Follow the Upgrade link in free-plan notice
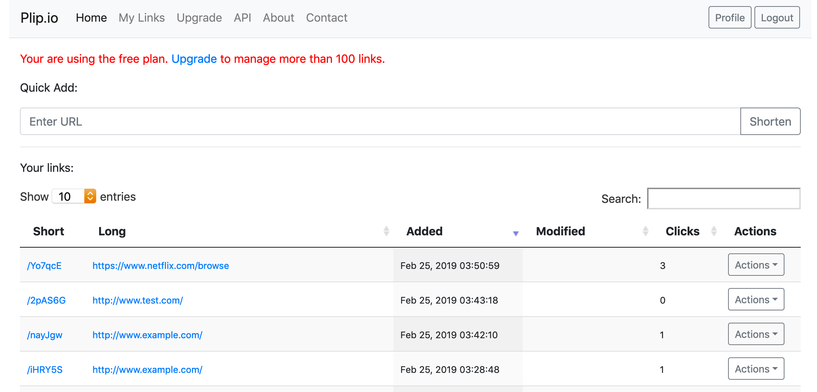 point(194,59)
